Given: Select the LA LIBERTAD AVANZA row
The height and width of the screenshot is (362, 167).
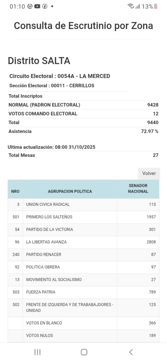Looking at the screenshot, I should [83, 242].
